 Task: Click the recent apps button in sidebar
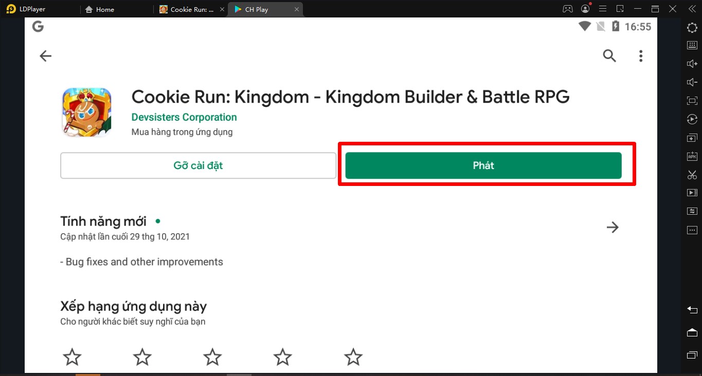pyautogui.click(x=692, y=355)
